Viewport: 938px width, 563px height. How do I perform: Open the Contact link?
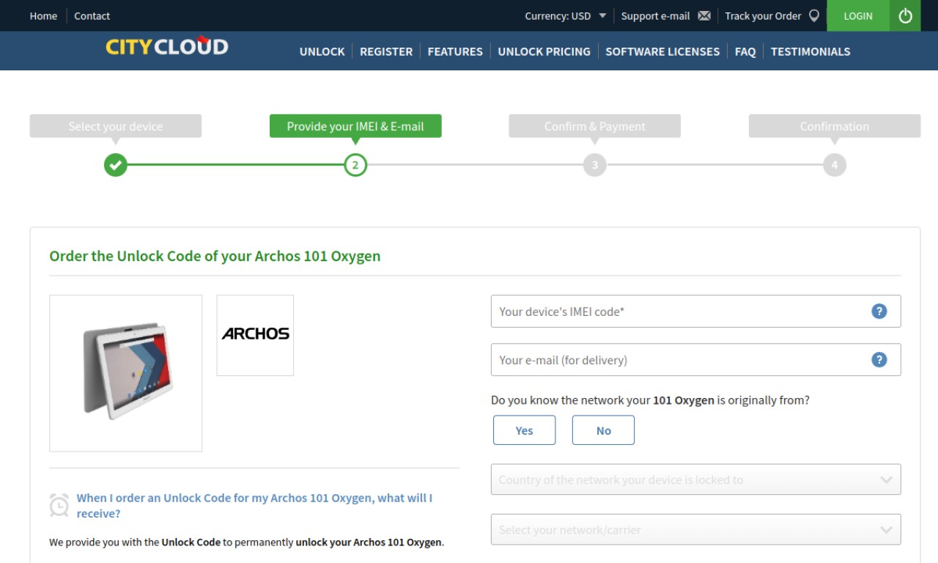tap(92, 15)
